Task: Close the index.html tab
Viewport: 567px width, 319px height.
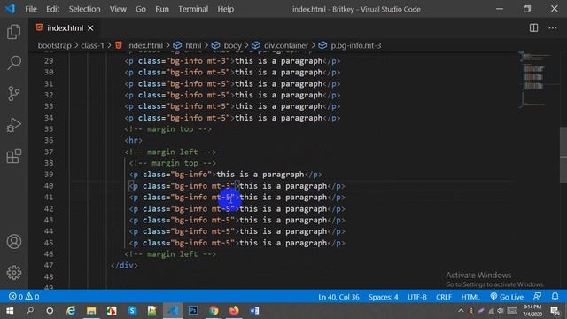Action: 90,27
